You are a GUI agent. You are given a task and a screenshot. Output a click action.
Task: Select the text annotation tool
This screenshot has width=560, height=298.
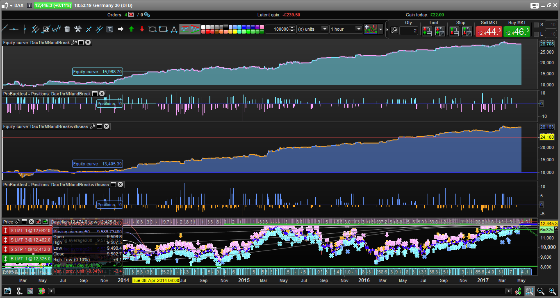(x=110, y=29)
